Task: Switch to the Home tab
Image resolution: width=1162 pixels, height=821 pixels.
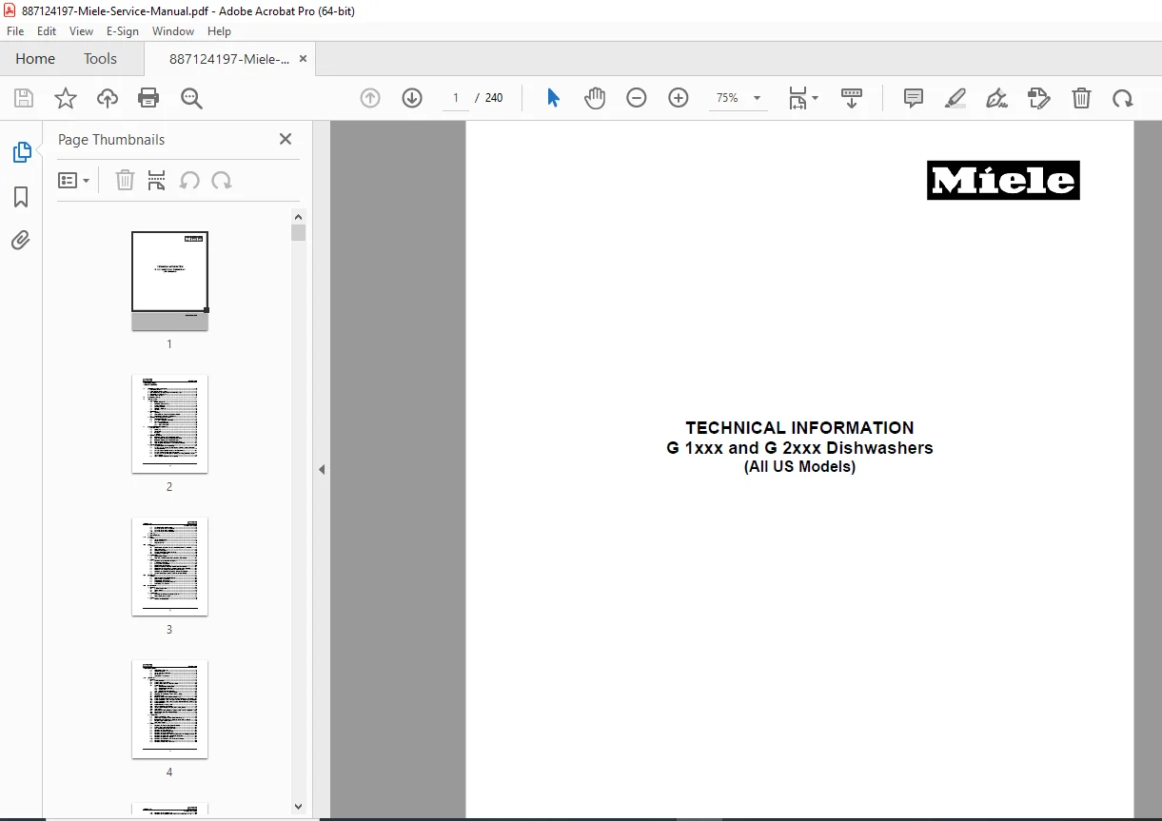Action: click(35, 59)
